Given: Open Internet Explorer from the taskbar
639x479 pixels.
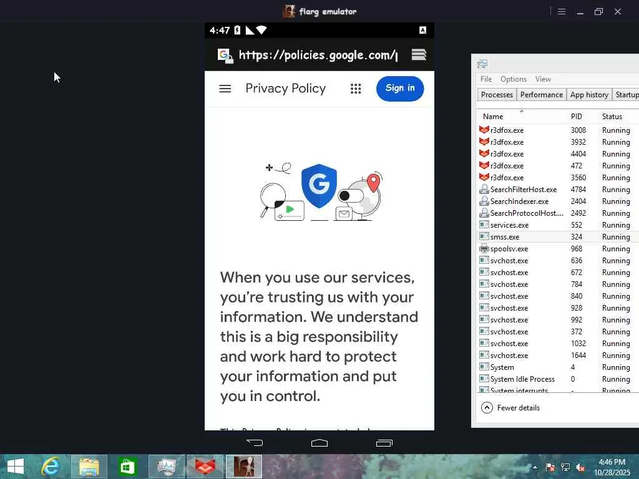Looking at the screenshot, I should 51,467.
